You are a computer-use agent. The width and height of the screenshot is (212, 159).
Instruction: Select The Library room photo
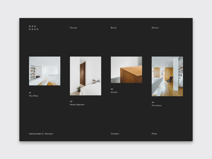click(x=167, y=76)
